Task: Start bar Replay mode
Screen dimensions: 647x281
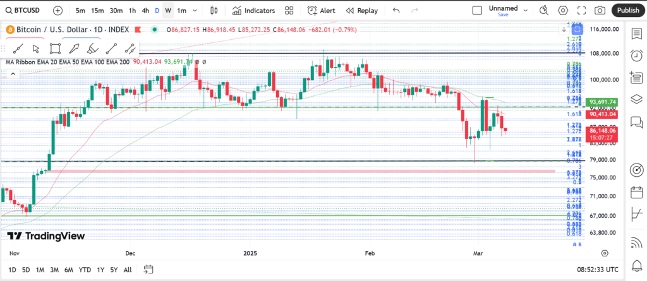Action: tap(362, 10)
